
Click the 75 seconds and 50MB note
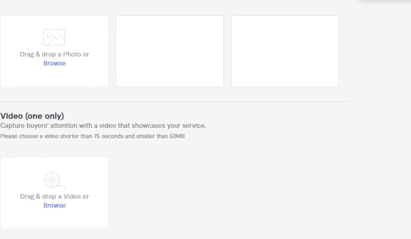click(92, 136)
